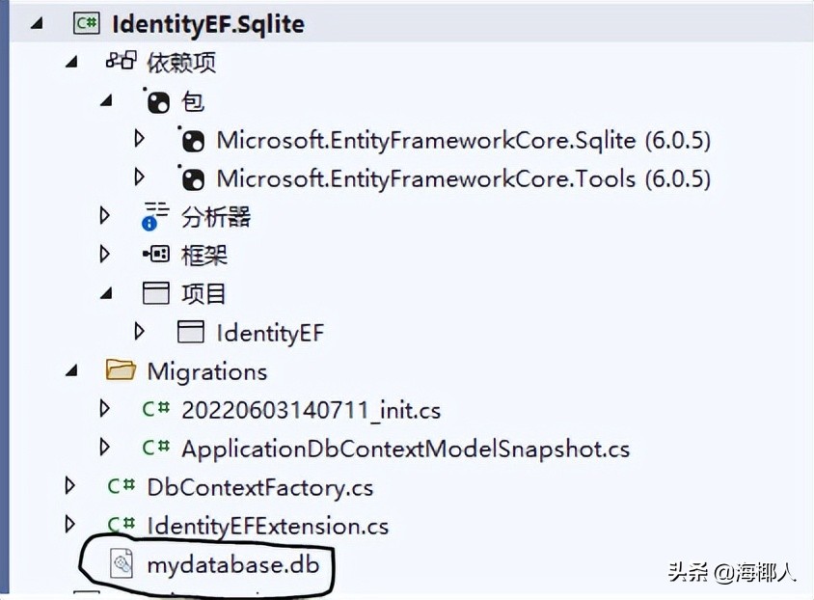Viewport: 814px width, 600px height.
Task: Expand the IdentityEFExtension.cs file node
Action: click(x=69, y=524)
